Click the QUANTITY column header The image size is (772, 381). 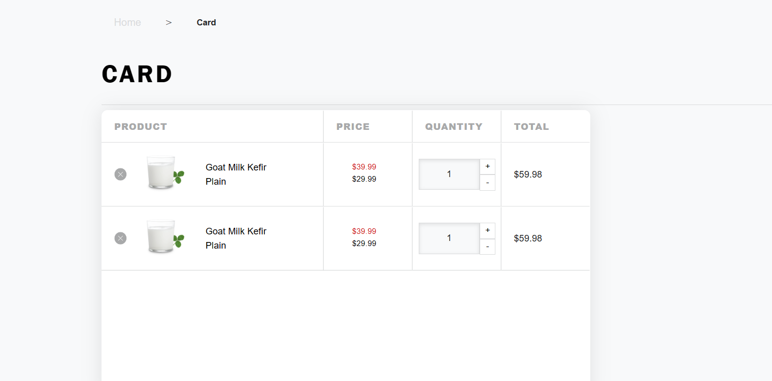[454, 127]
